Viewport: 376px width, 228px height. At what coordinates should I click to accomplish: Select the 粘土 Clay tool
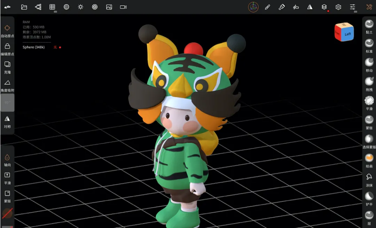click(369, 26)
